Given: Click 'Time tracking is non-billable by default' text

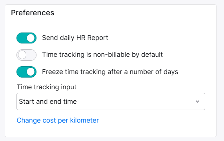Looking at the screenshot, I should pos(102,54).
